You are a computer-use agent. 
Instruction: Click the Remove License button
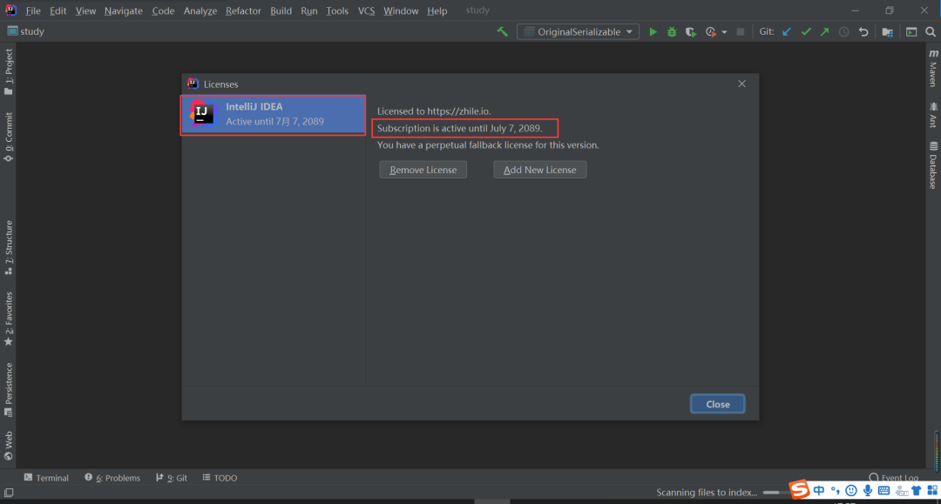[423, 170]
